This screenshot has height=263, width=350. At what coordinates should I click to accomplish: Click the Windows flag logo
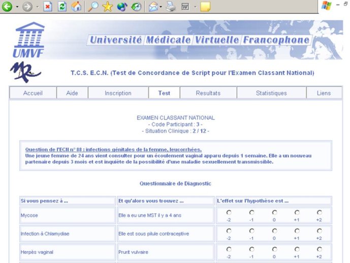[326, 6]
